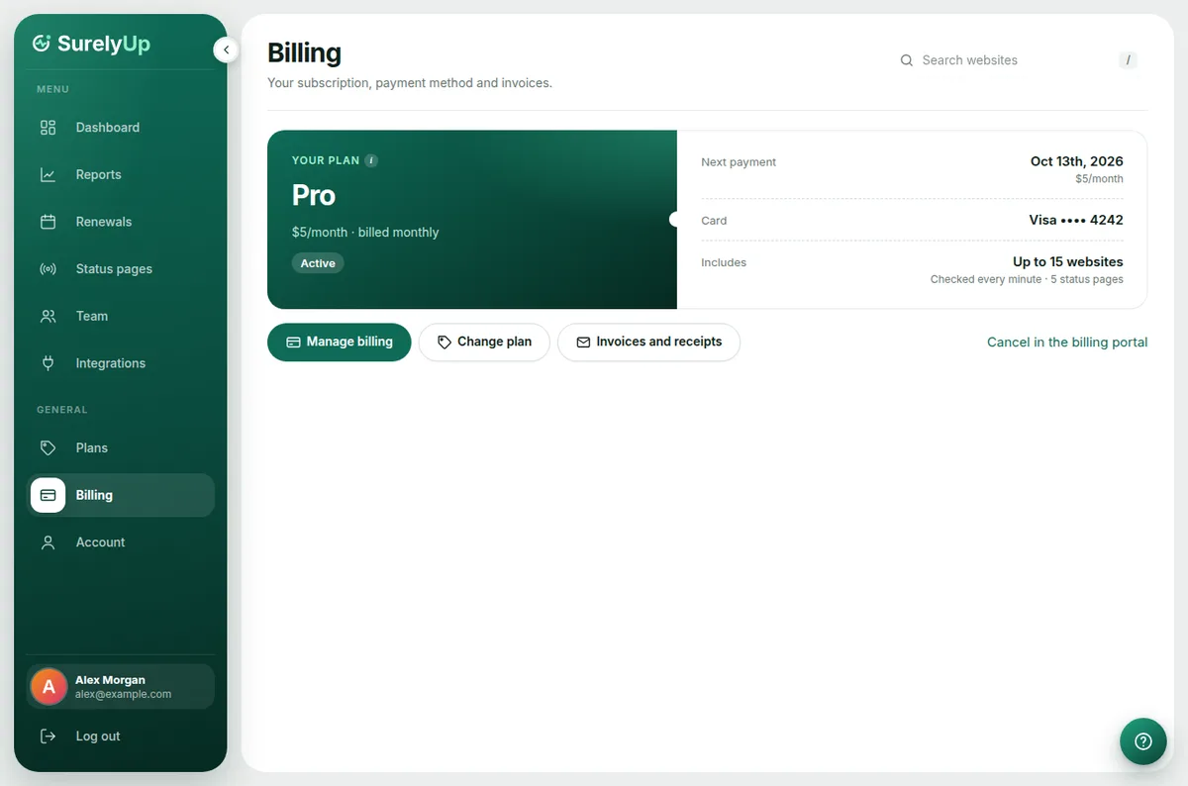Click the Billing card icon in sidebar
Image resolution: width=1188 pixels, height=786 pixels.
point(48,495)
